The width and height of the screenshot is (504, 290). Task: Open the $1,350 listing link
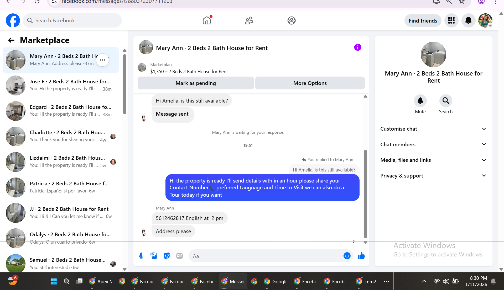pyautogui.click(x=189, y=72)
